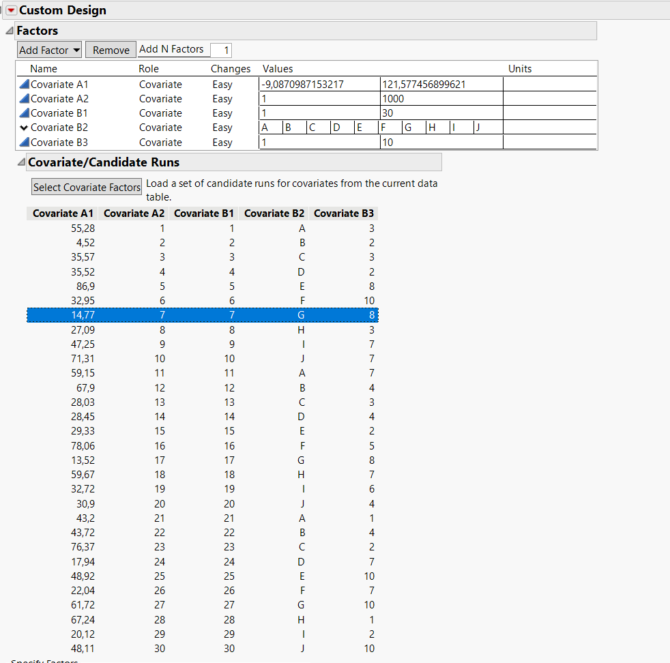Click level cell D in Covariate B2 values

tap(341, 128)
